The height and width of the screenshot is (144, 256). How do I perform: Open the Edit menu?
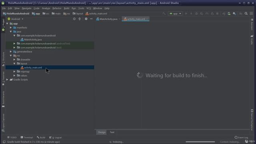[10, 8]
